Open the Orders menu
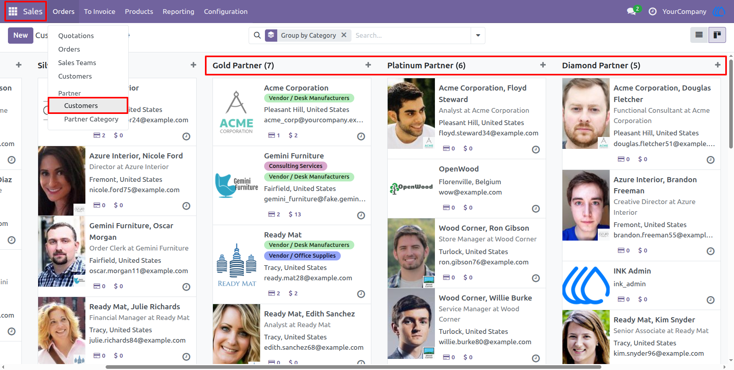The height and width of the screenshot is (370, 734). [x=64, y=12]
